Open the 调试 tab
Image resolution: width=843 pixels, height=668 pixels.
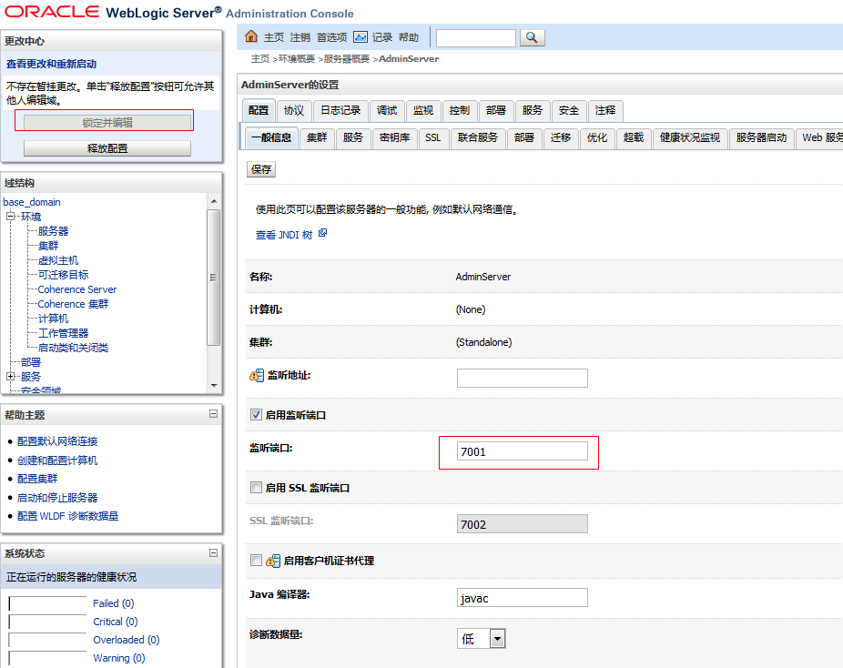click(387, 111)
